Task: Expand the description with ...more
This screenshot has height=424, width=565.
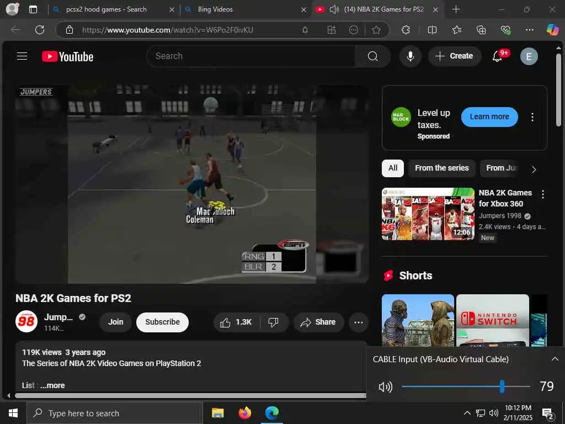Action: point(52,385)
